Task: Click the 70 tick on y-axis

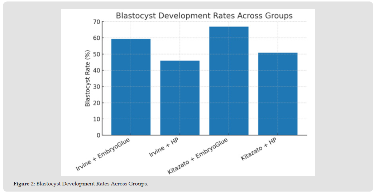Action: pos(96,22)
